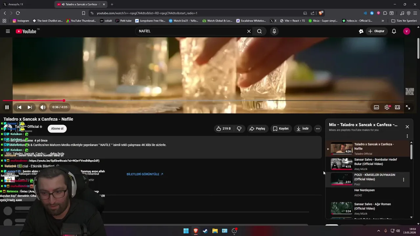Open Brave Shields lion icon
The image size is (420, 236).
pyautogui.click(x=321, y=13)
